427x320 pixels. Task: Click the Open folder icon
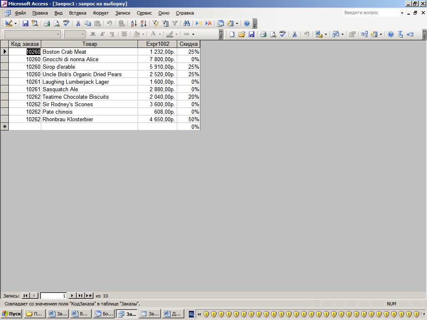tap(242, 34)
